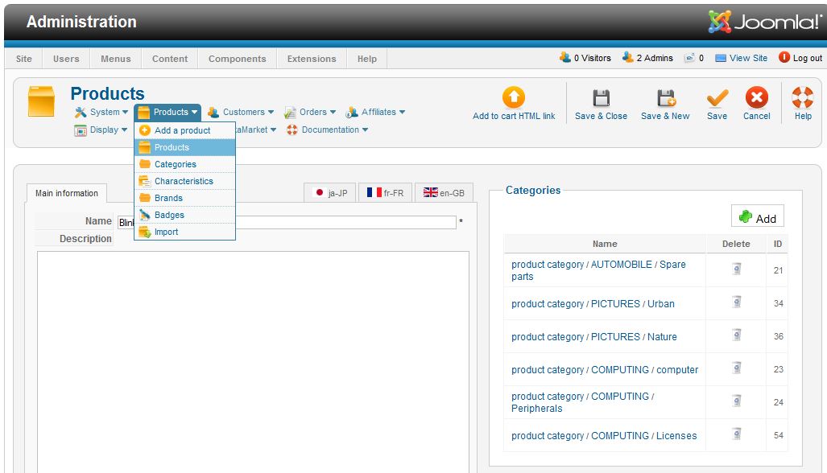Click the Name column header in Categories
Screen dimensions: 827x473
tap(605, 244)
